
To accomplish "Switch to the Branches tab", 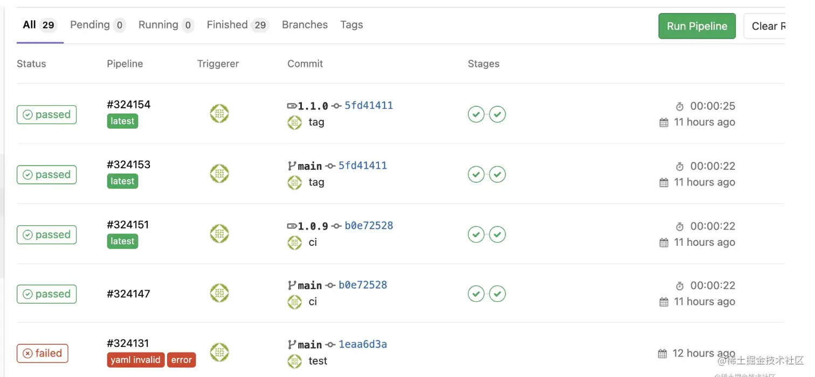I will [305, 25].
